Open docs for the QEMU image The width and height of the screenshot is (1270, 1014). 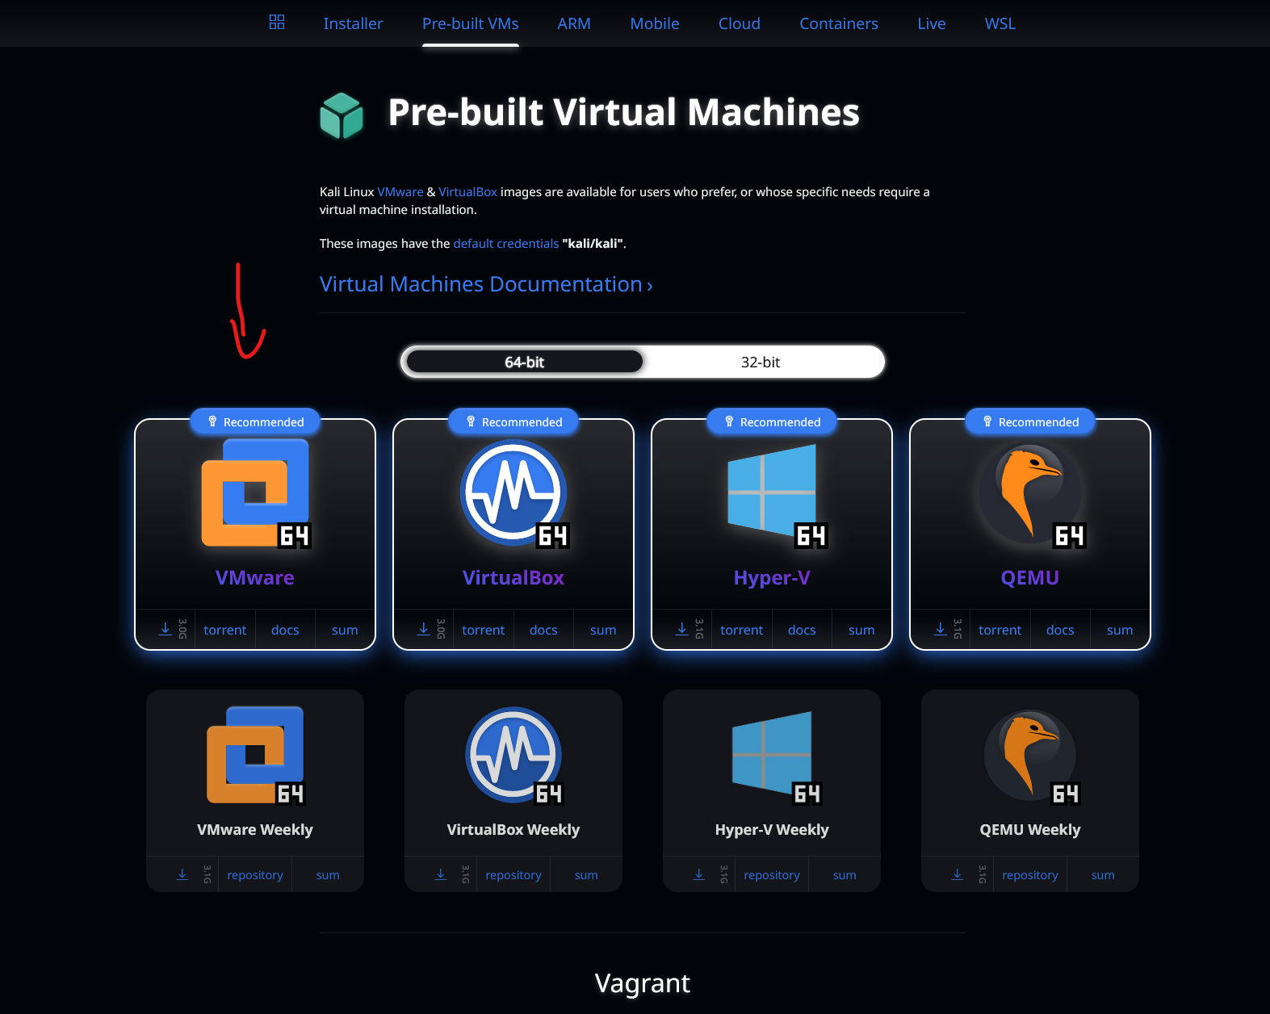[x=1060, y=630]
